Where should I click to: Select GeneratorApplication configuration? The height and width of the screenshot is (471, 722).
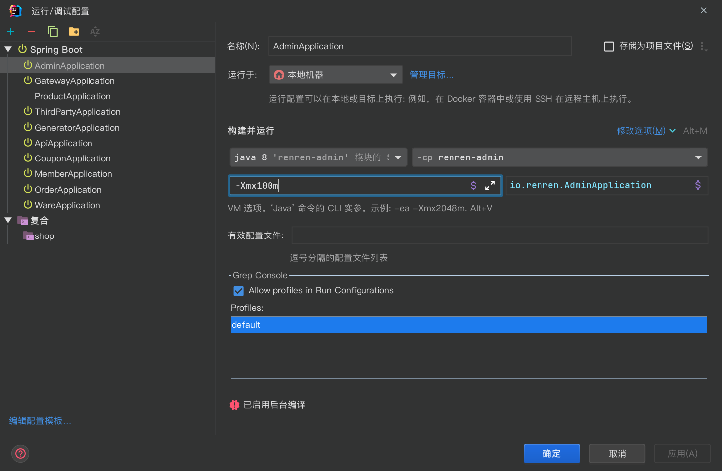[77, 128]
